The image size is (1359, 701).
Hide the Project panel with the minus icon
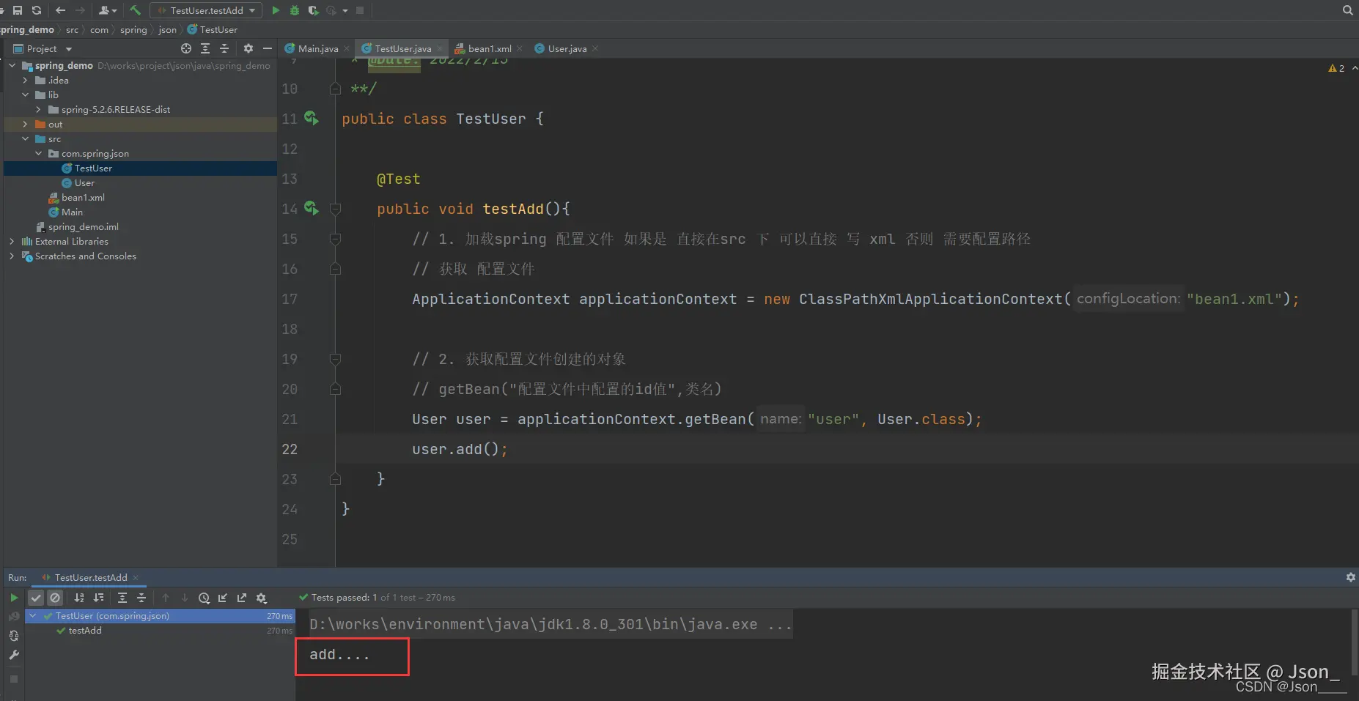268,48
